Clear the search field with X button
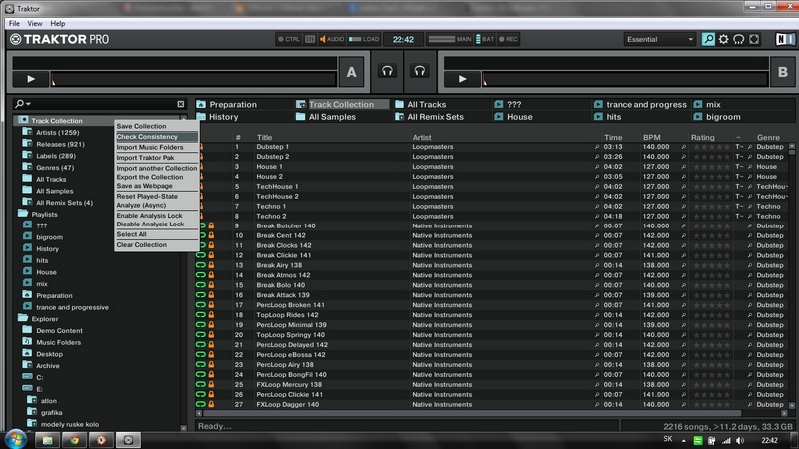 pyautogui.click(x=181, y=104)
